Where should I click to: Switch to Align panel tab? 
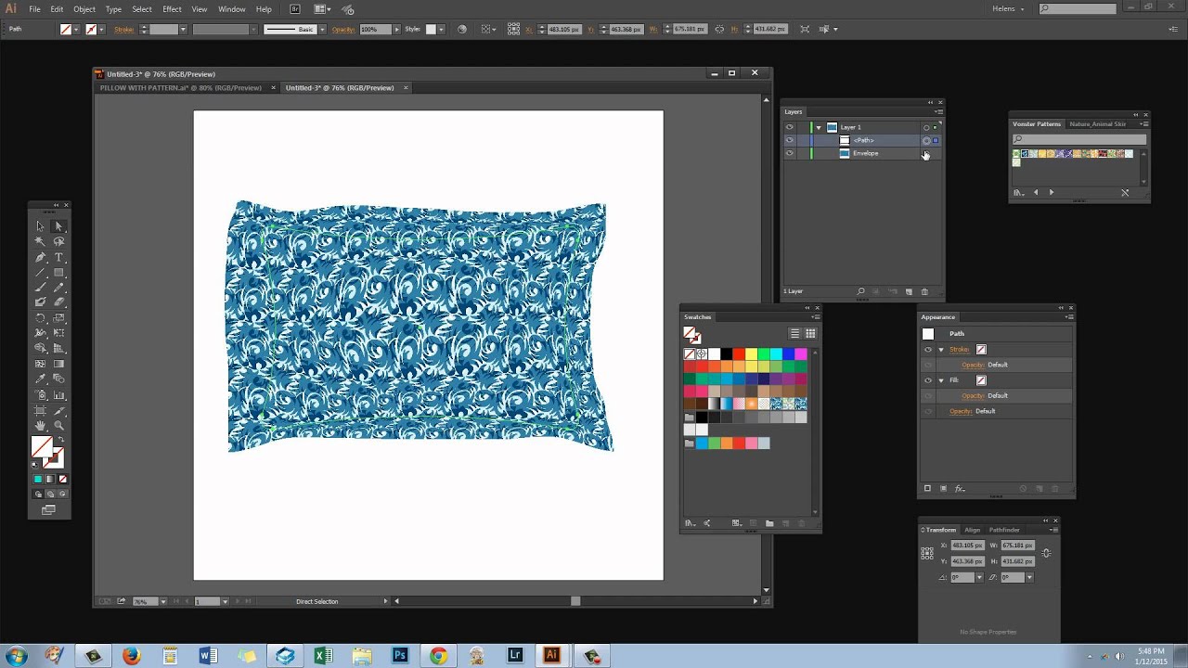coord(973,530)
